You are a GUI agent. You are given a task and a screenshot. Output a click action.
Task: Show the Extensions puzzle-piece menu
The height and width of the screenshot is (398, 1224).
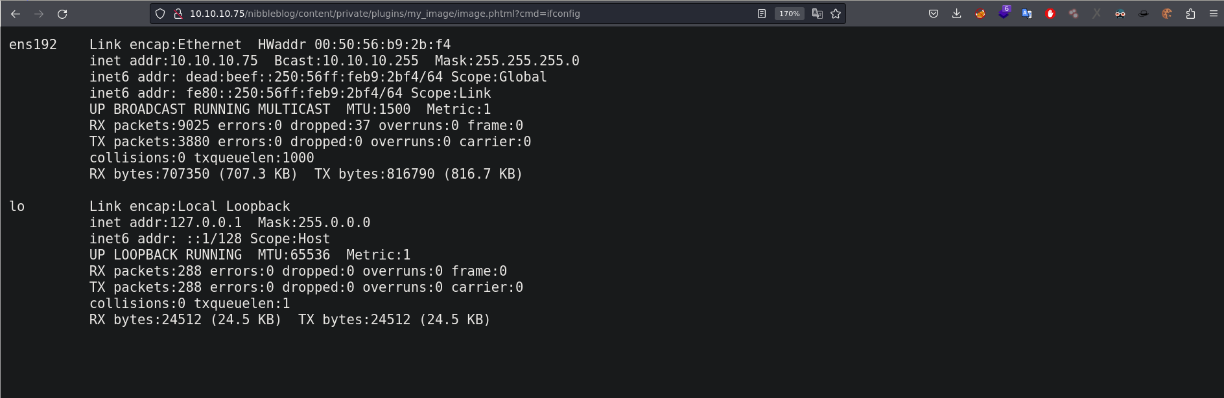(x=1190, y=14)
